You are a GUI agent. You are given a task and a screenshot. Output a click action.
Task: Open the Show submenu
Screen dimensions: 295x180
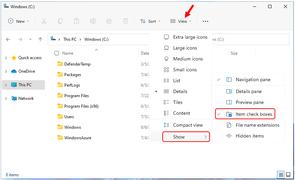(x=186, y=137)
